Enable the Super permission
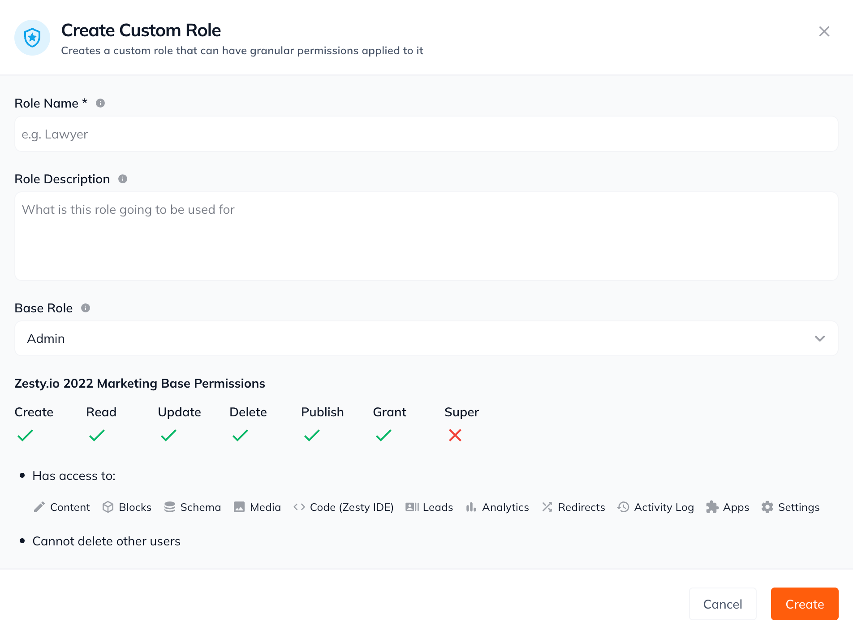Viewport: 853px width, 631px height. pos(455,435)
